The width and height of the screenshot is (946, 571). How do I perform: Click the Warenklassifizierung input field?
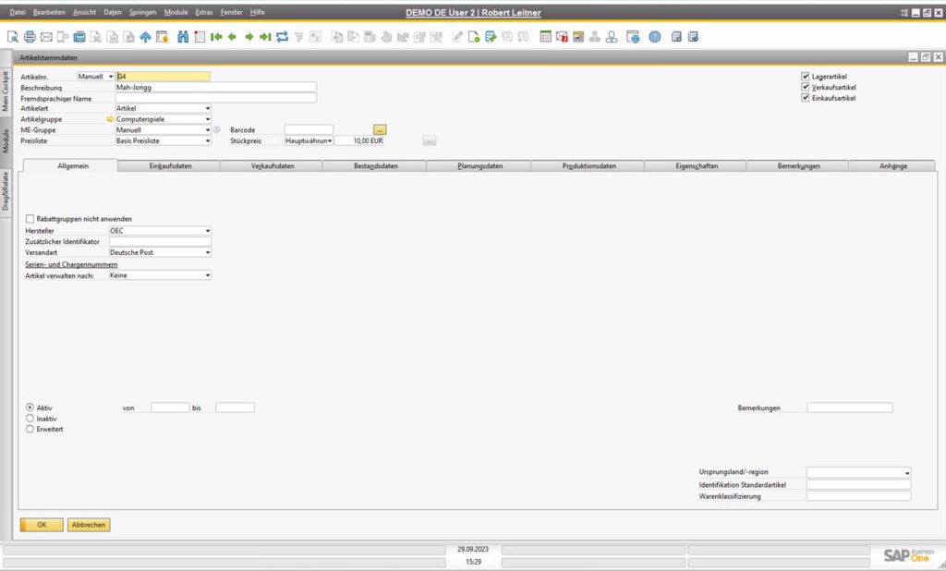point(858,496)
